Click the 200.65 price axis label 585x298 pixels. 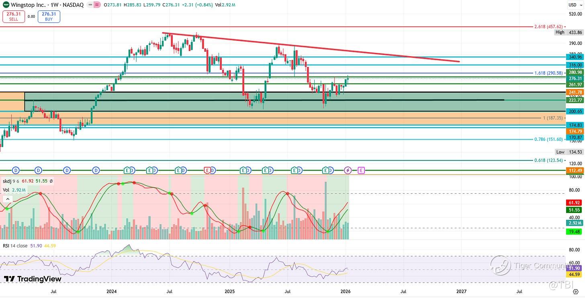pyautogui.click(x=575, y=111)
